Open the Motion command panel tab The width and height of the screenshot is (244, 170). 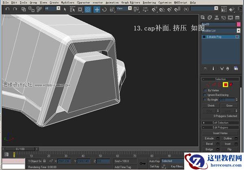tap(224, 17)
